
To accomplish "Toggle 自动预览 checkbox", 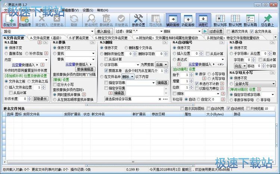I will 228,108.
